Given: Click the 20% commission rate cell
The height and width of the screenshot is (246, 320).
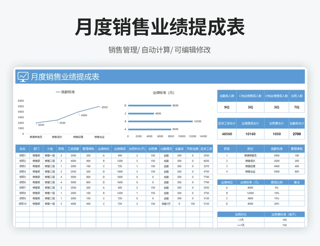Looking at the screenshot, I should 276,204.
